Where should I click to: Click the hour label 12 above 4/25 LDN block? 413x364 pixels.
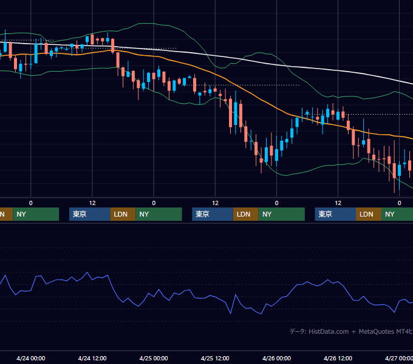[215, 203]
